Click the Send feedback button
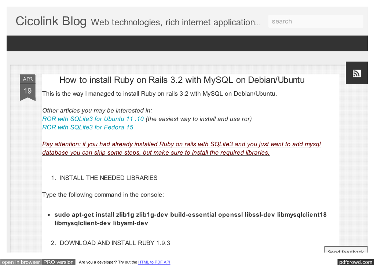374x265 pixels. click(x=345, y=251)
